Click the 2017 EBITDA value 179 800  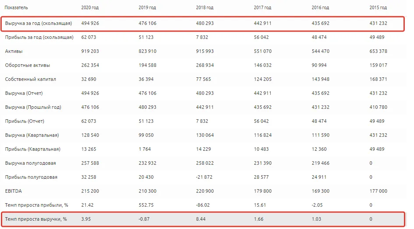coord(262,191)
